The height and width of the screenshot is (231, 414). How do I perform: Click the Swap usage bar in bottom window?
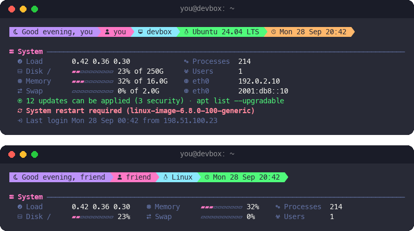[222, 217]
